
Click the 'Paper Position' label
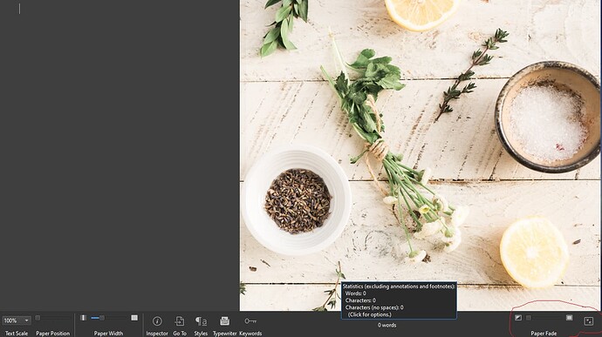(53, 334)
